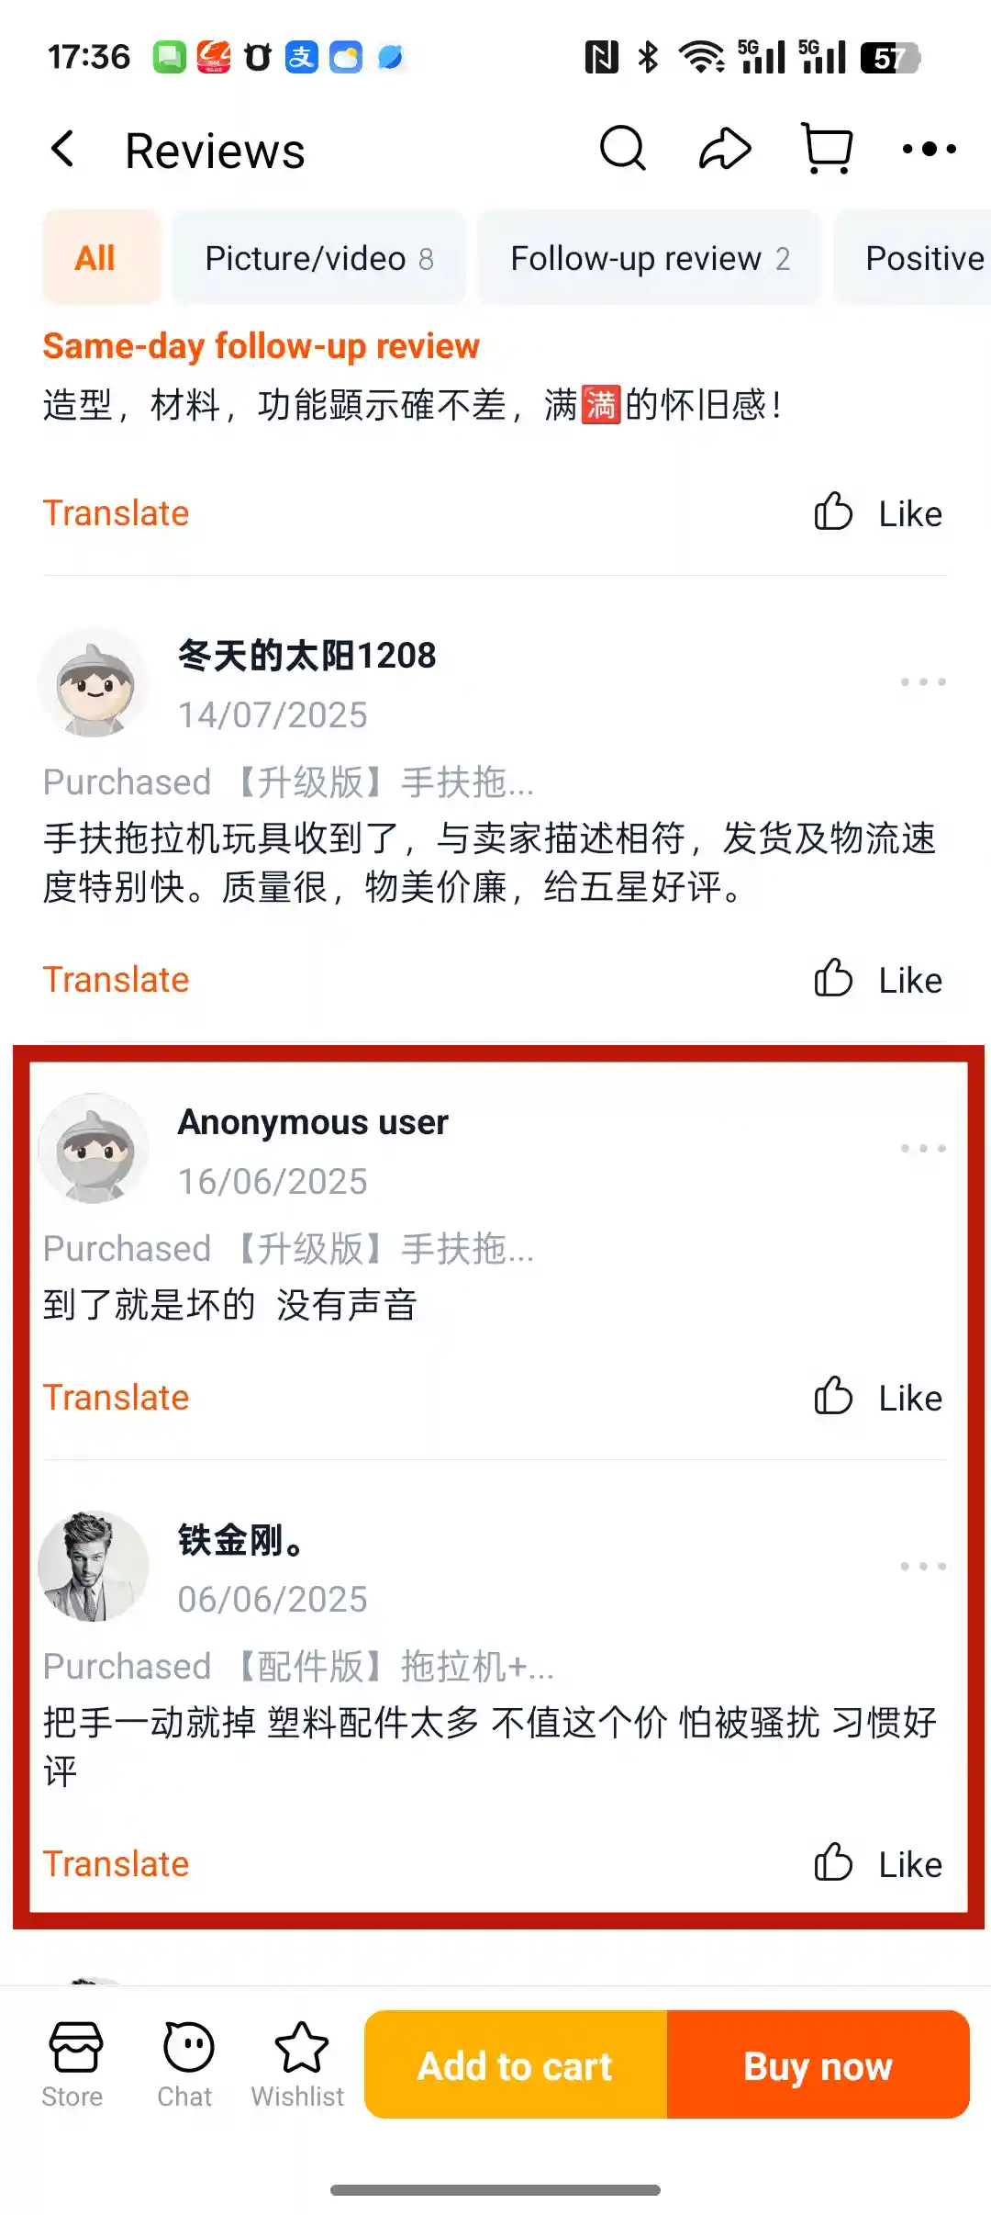Like the same-day follow-up review
Screen dimensions: 991x2215
(878, 513)
